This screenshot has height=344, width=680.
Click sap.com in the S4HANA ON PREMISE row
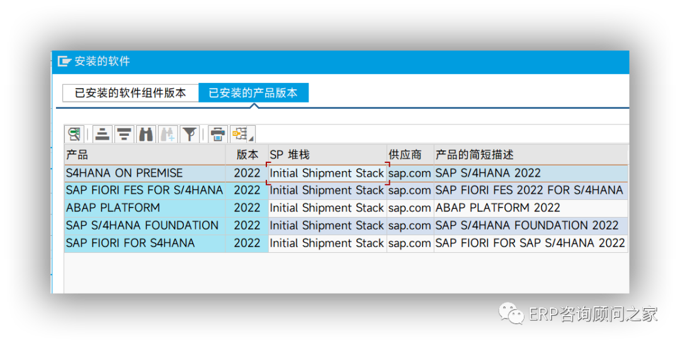(411, 174)
